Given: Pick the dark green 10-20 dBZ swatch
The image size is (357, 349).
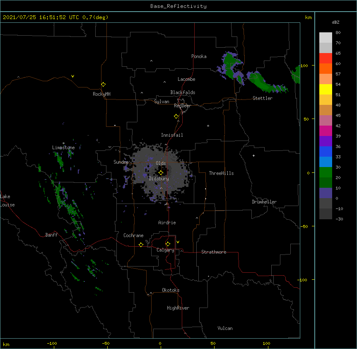Looking at the screenshot, I should (x=326, y=183).
